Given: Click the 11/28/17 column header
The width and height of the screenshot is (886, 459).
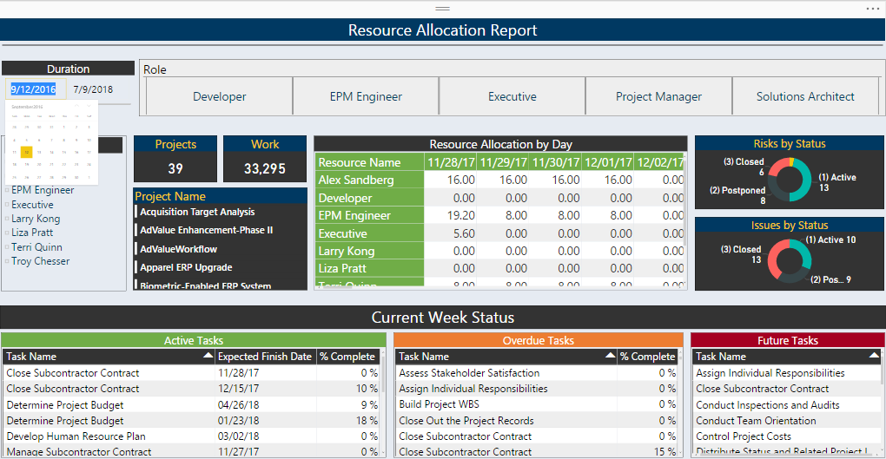Looking at the screenshot, I should pyautogui.click(x=450, y=162).
